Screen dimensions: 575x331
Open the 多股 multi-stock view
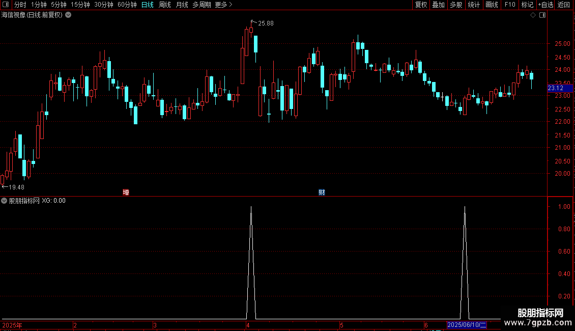456,5
